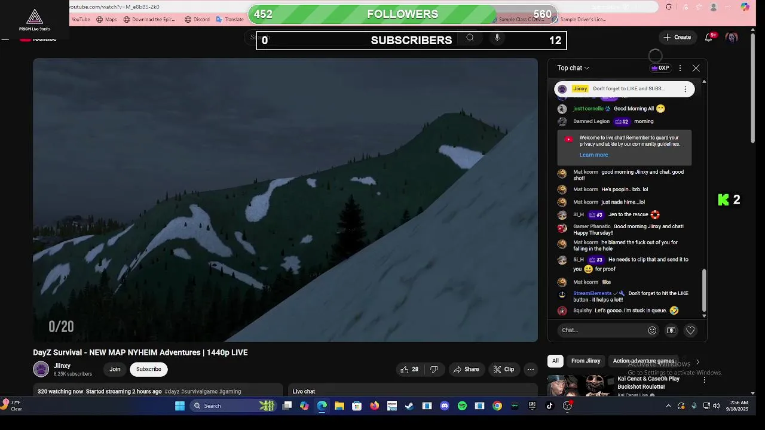This screenshot has width=765, height=430.
Task: Open 0XP points indicator in chat
Action: tap(660, 68)
